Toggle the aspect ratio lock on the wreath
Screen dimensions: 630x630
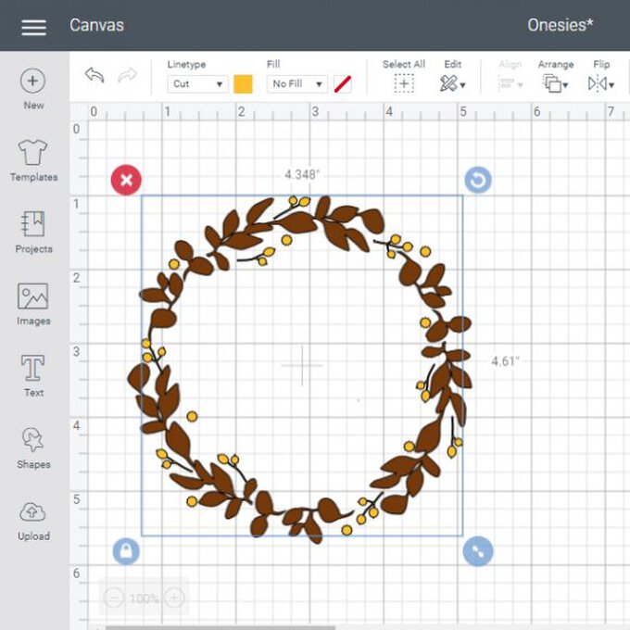[126, 551]
